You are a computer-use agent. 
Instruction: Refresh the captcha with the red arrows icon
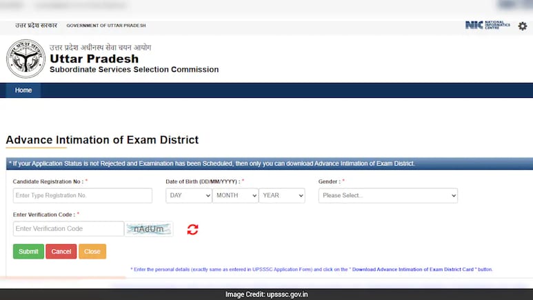(192, 229)
